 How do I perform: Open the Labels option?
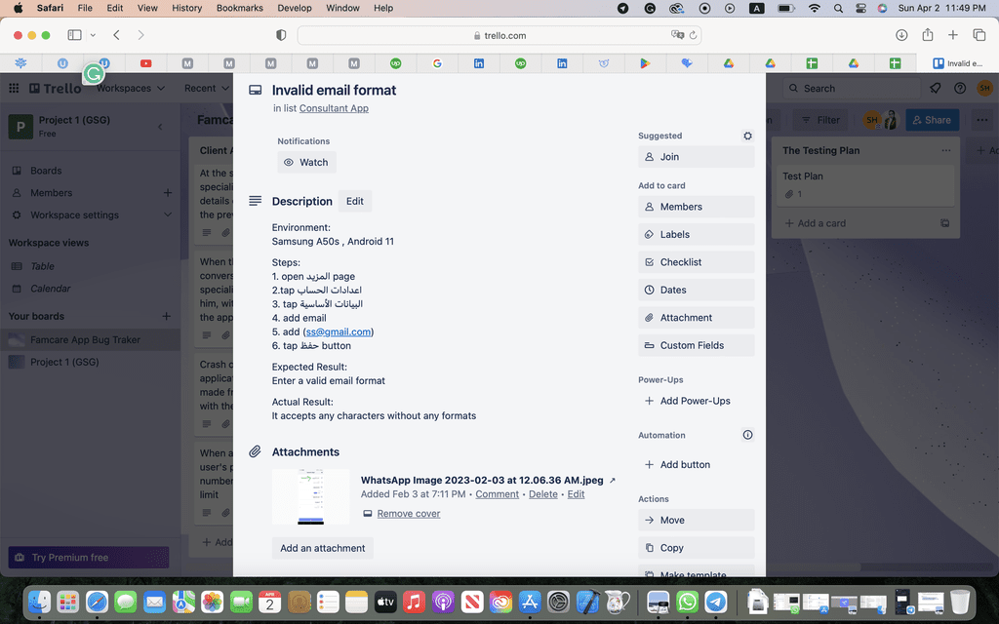(x=697, y=234)
